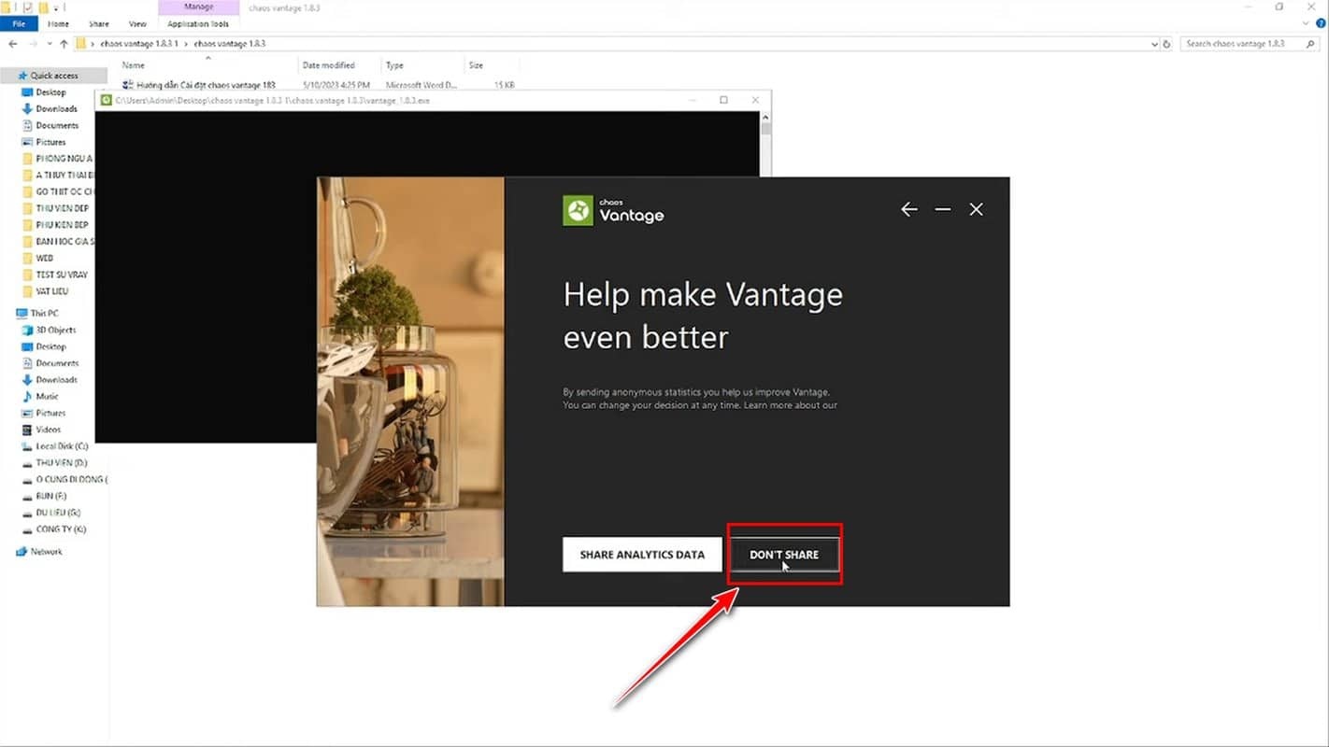Screen dimensions: 1329x747
Task: Select Quick access in navigation pane
Action: [x=54, y=76]
